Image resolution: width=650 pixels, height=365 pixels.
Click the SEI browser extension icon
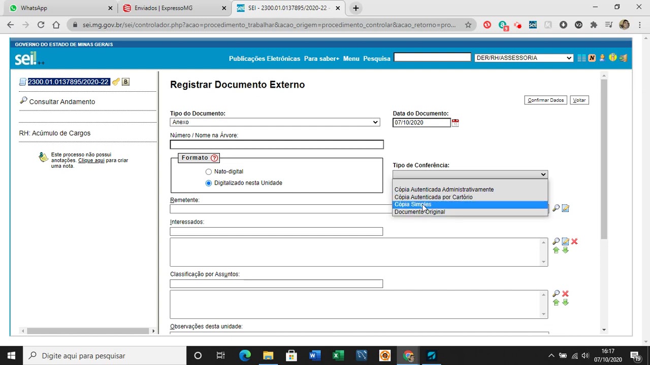533,24
